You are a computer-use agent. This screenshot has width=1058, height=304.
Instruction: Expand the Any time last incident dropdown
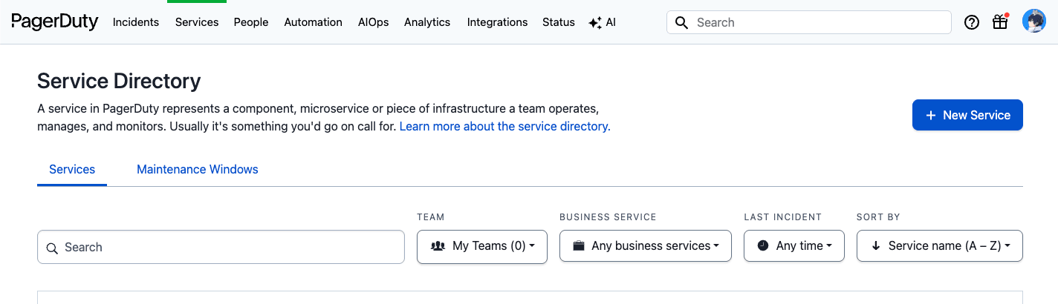794,246
